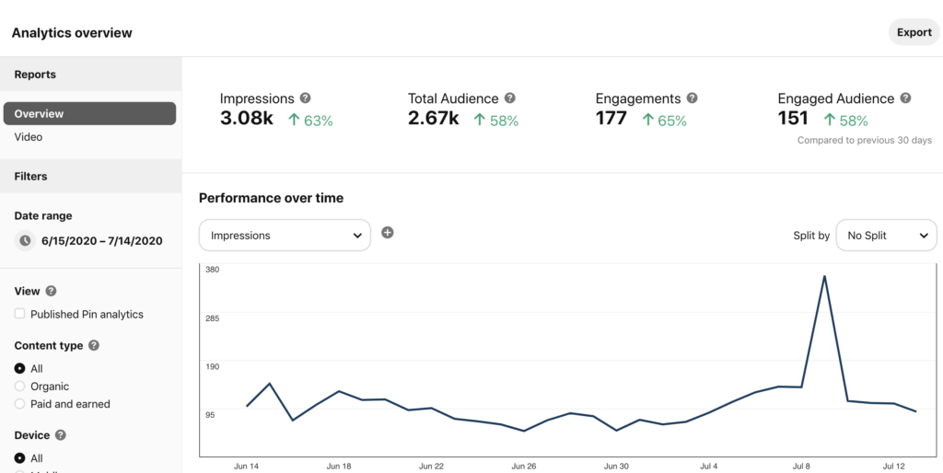Image resolution: width=943 pixels, height=473 pixels.
Task: Select All under Device filter
Action: 20,458
